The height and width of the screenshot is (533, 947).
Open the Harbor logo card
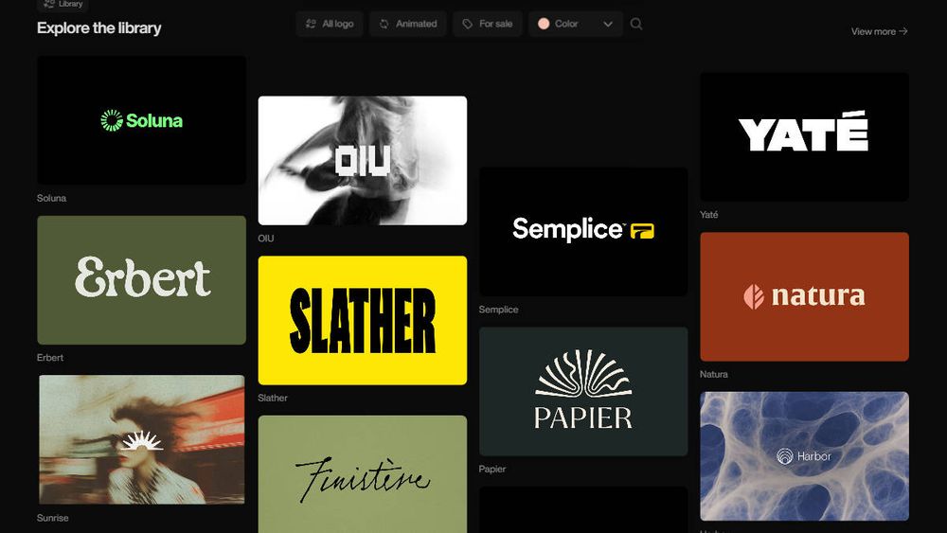click(804, 456)
